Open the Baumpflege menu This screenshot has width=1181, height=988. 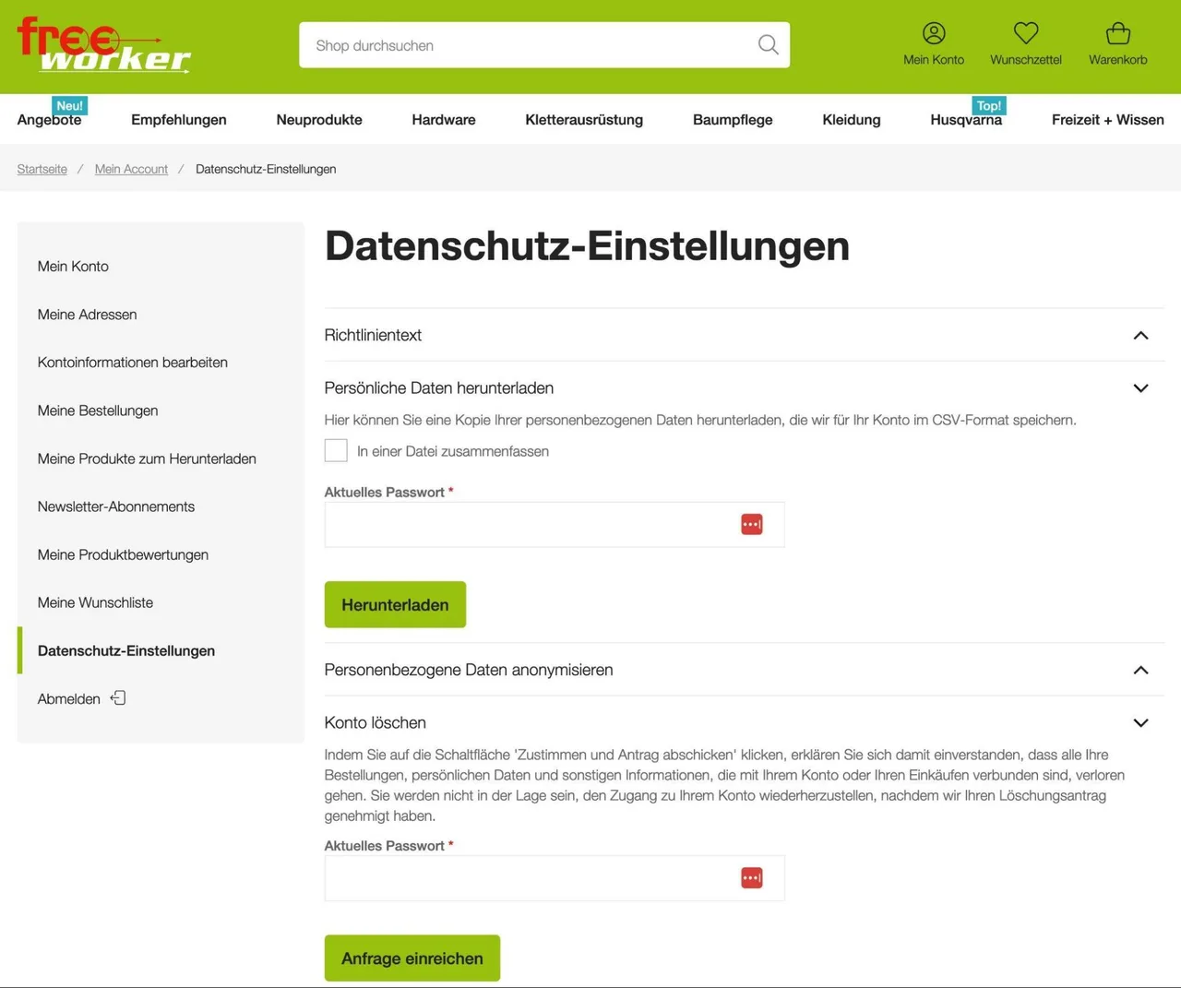(x=733, y=120)
